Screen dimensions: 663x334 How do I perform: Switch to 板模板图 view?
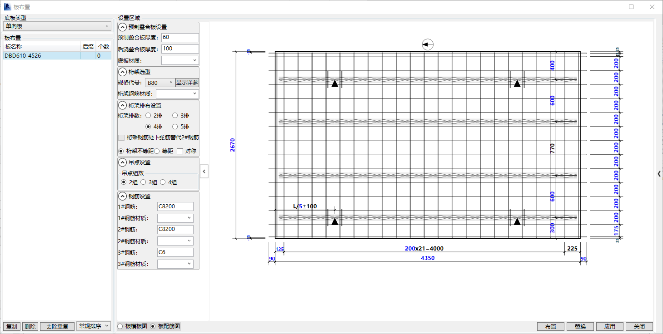[132, 326]
